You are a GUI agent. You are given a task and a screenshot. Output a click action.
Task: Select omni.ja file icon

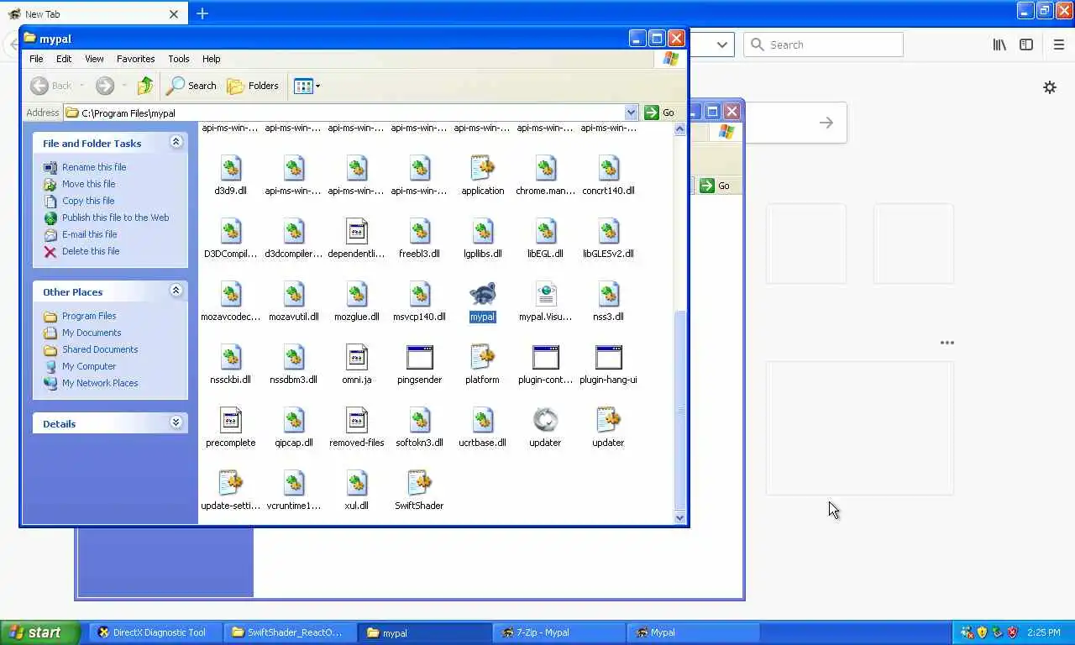pos(357,357)
